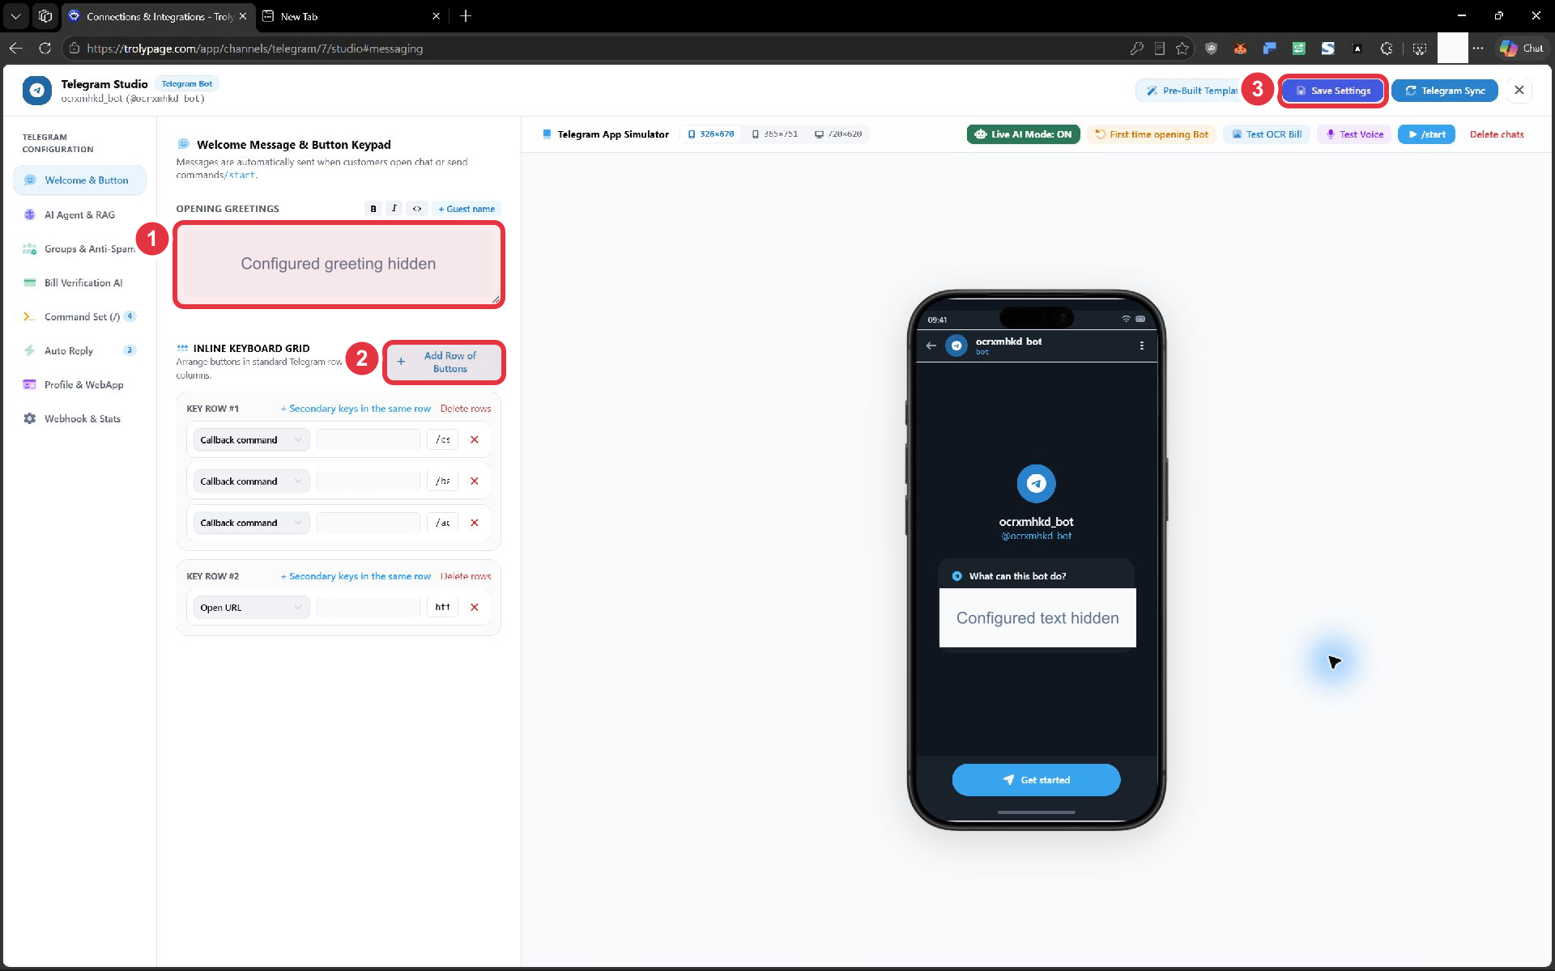Screen dimensions: 1555x971
Task: Close the Telegram Studio panel
Action: (x=1519, y=91)
